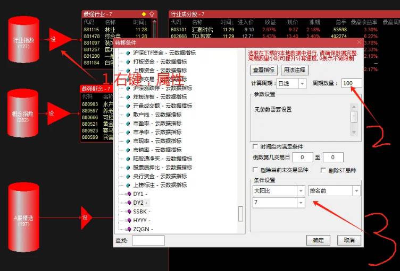The image size is (400, 271).
Task: Click the 概念指数 (262) red cylinder
Action: [23, 113]
